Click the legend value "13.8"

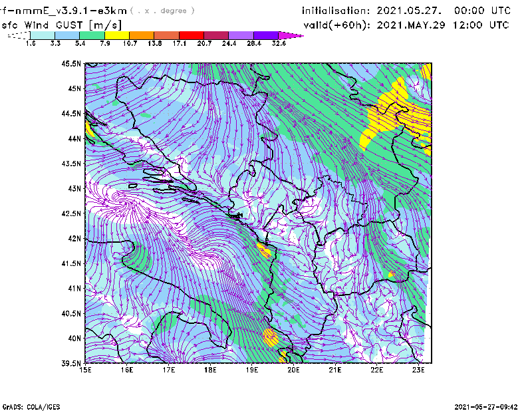click(x=155, y=43)
